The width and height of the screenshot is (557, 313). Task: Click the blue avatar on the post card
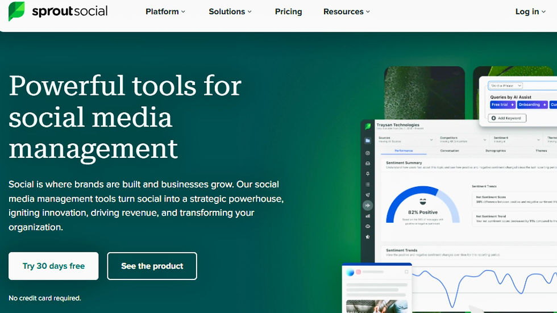tap(350, 272)
